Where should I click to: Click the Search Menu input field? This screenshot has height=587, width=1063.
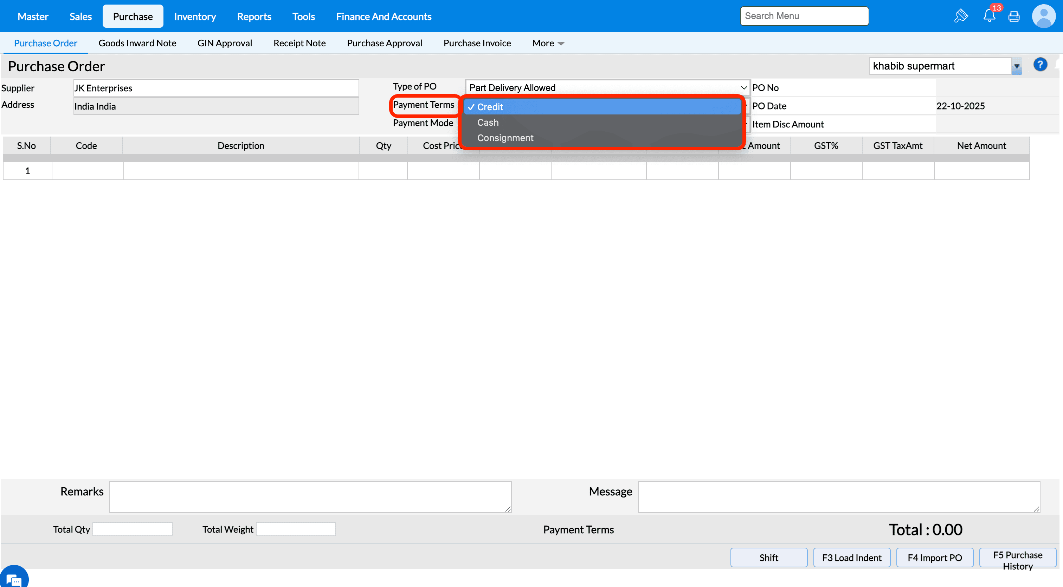pyautogui.click(x=804, y=16)
